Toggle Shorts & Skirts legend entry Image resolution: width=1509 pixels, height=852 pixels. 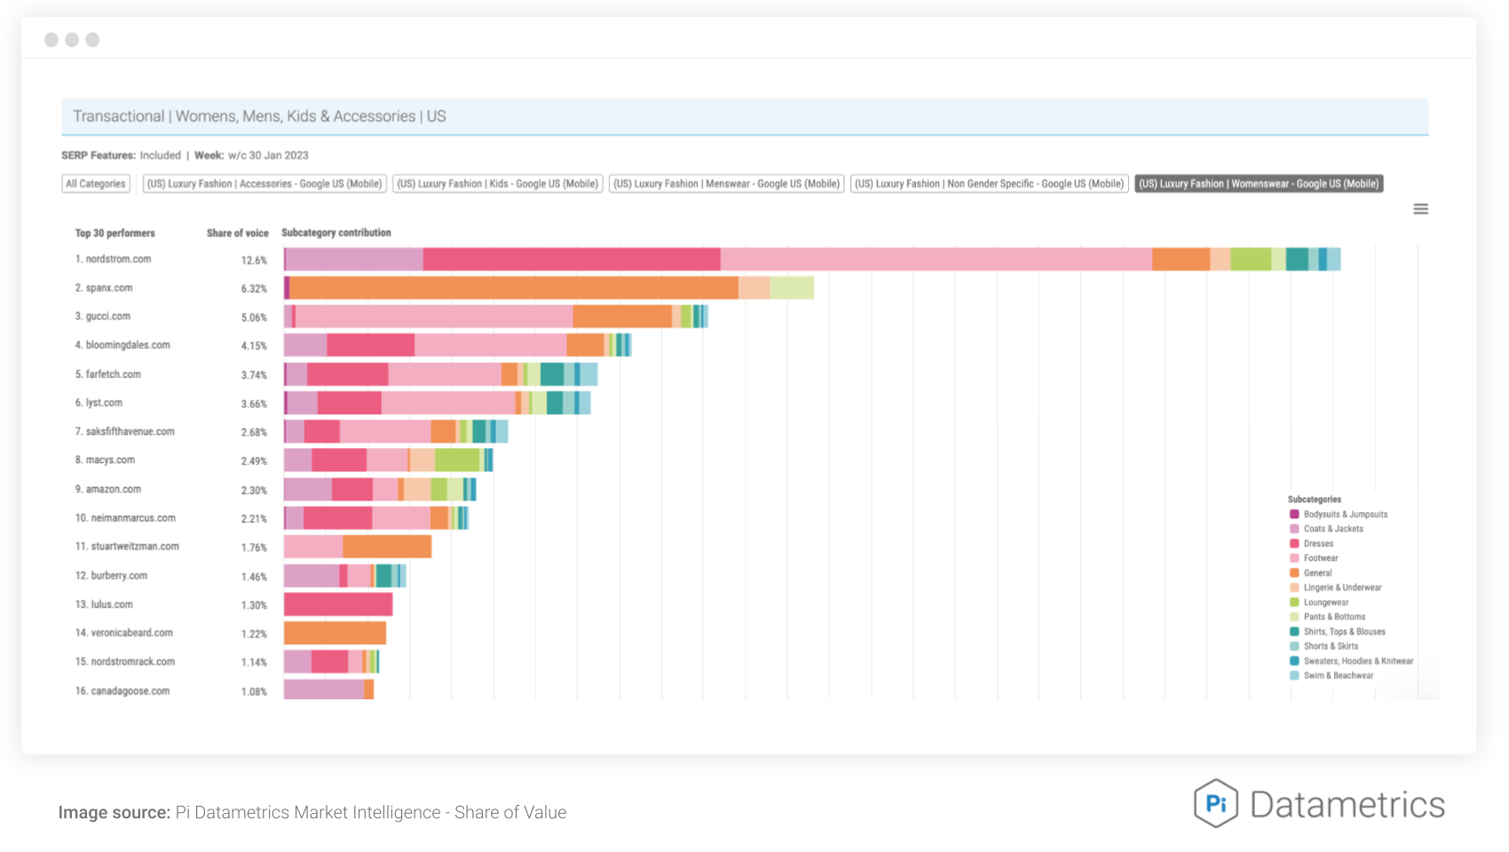pos(1324,646)
